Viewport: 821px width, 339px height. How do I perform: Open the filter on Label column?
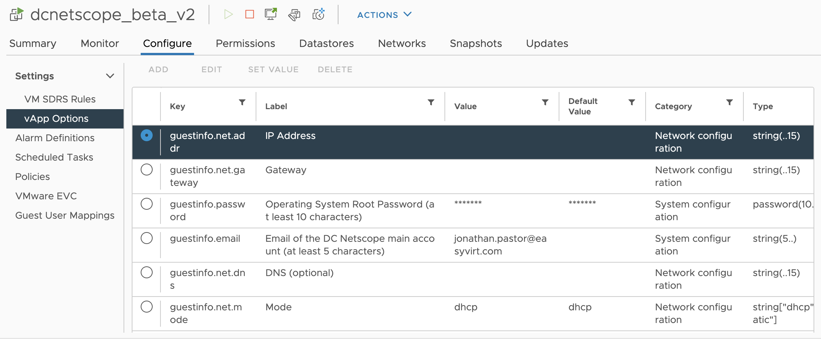[431, 102]
